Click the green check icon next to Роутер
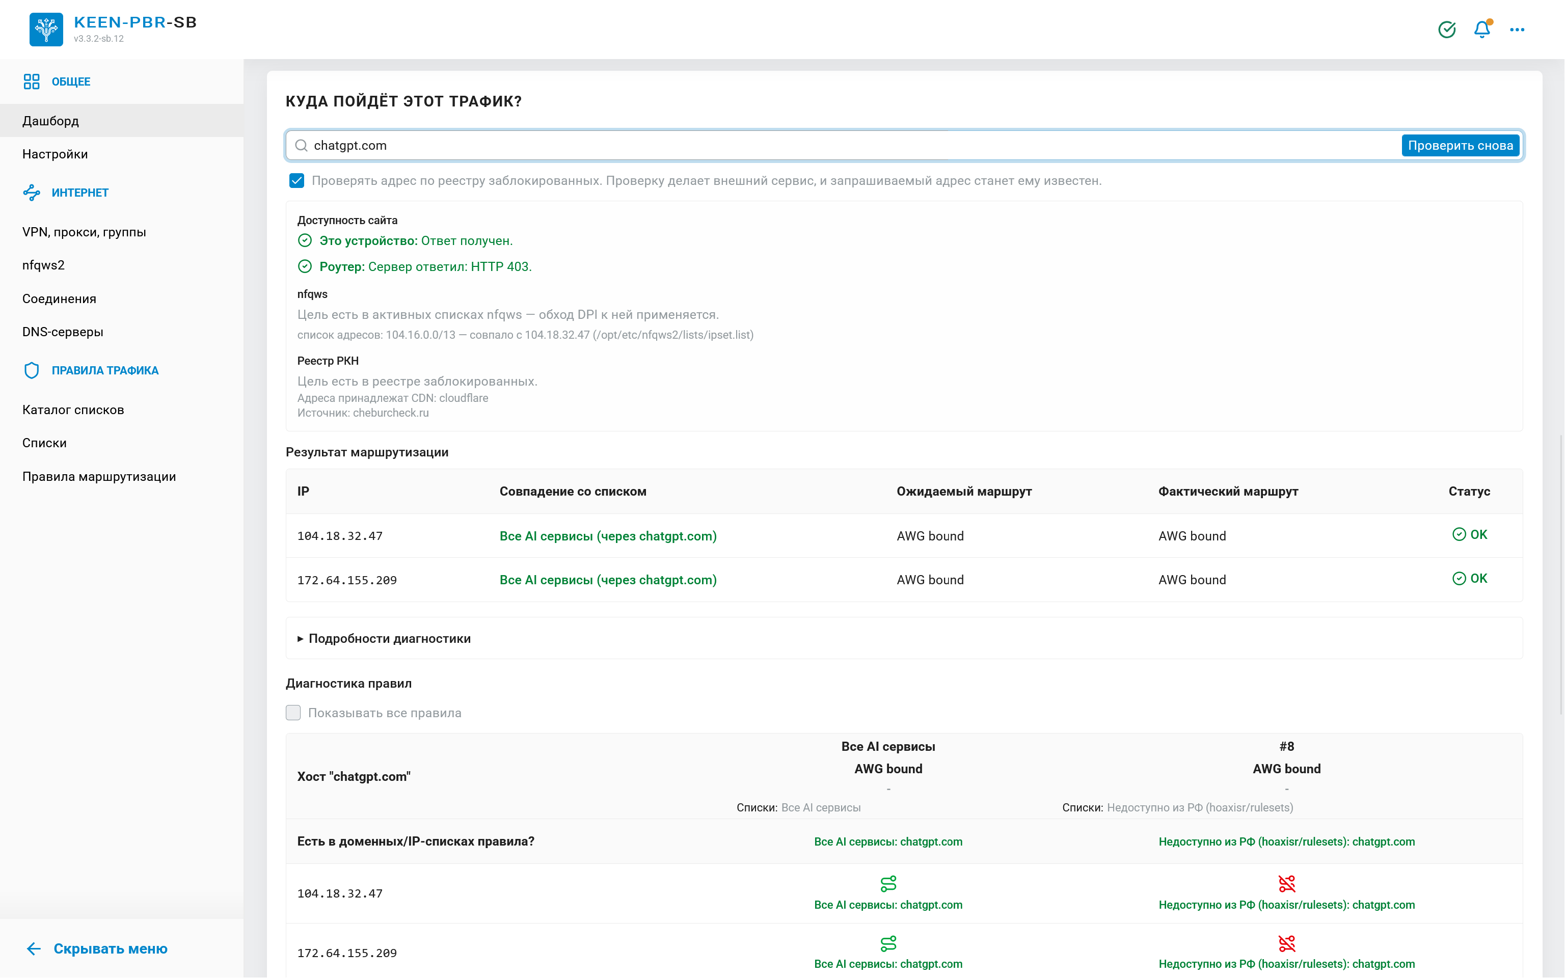 (x=305, y=266)
